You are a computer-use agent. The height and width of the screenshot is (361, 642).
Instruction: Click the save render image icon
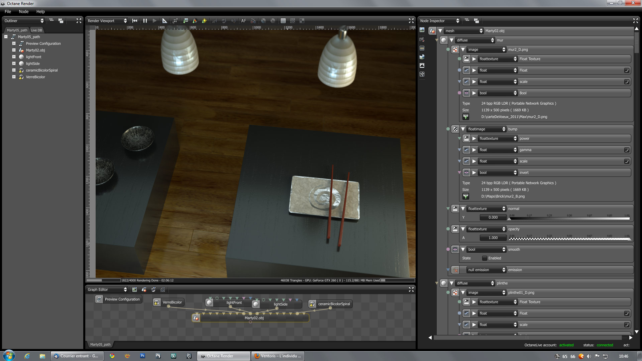[186, 21]
